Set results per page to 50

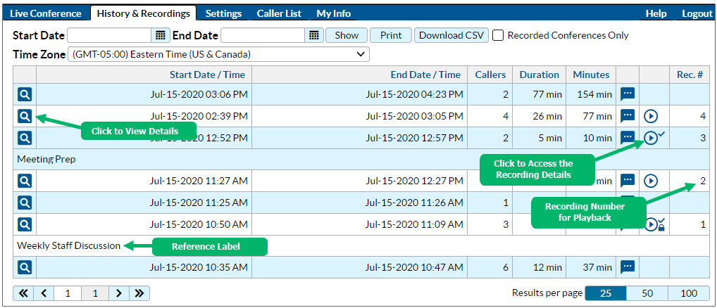coord(647,293)
